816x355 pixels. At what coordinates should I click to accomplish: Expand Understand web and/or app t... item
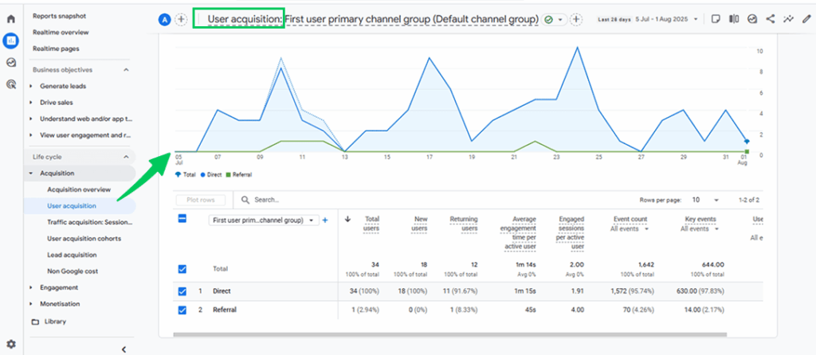(x=31, y=119)
